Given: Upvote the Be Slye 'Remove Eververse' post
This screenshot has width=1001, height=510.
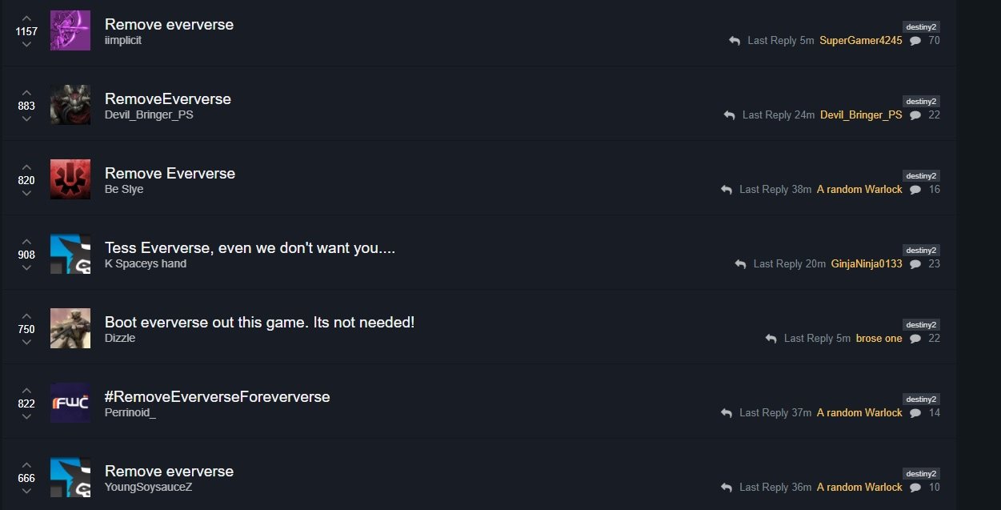Looking at the screenshot, I should tap(26, 167).
